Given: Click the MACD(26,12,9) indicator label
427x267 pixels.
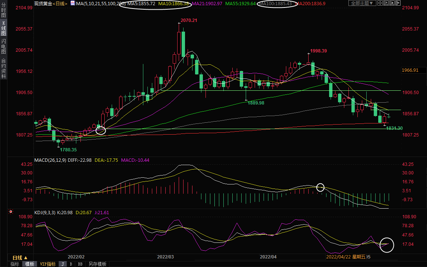Looking at the screenshot, I should pos(50,160).
